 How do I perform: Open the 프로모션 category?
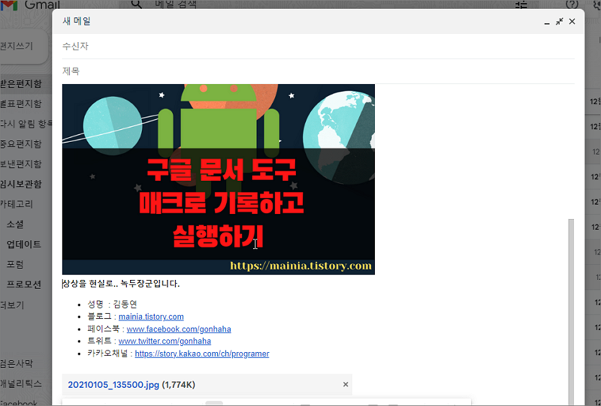[x=24, y=284]
